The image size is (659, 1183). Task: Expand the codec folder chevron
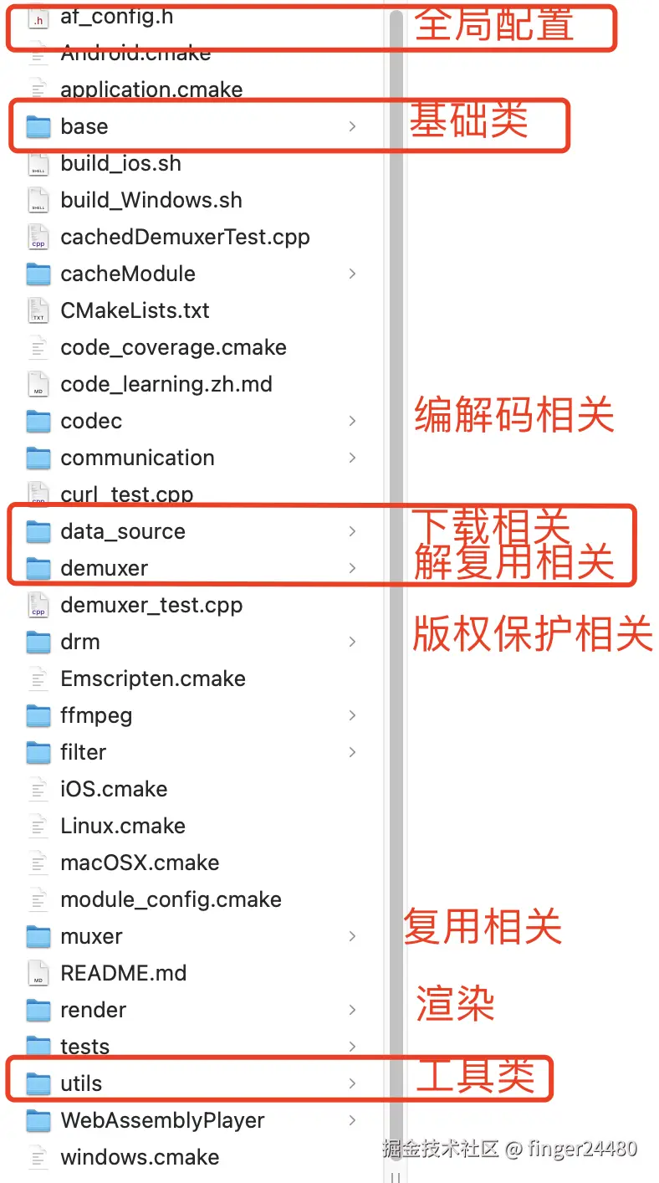pyautogui.click(x=353, y=421)
